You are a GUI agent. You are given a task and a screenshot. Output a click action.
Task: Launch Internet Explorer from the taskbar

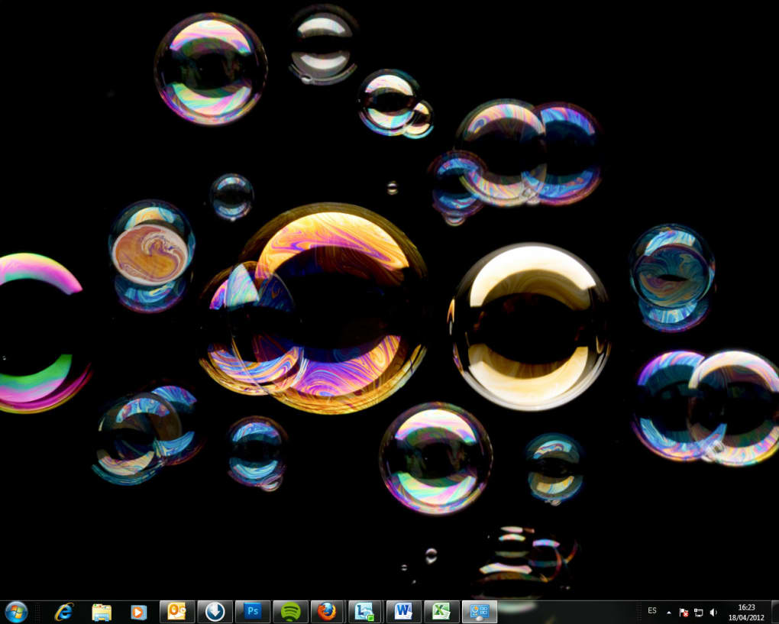click(x=63, y=612)
